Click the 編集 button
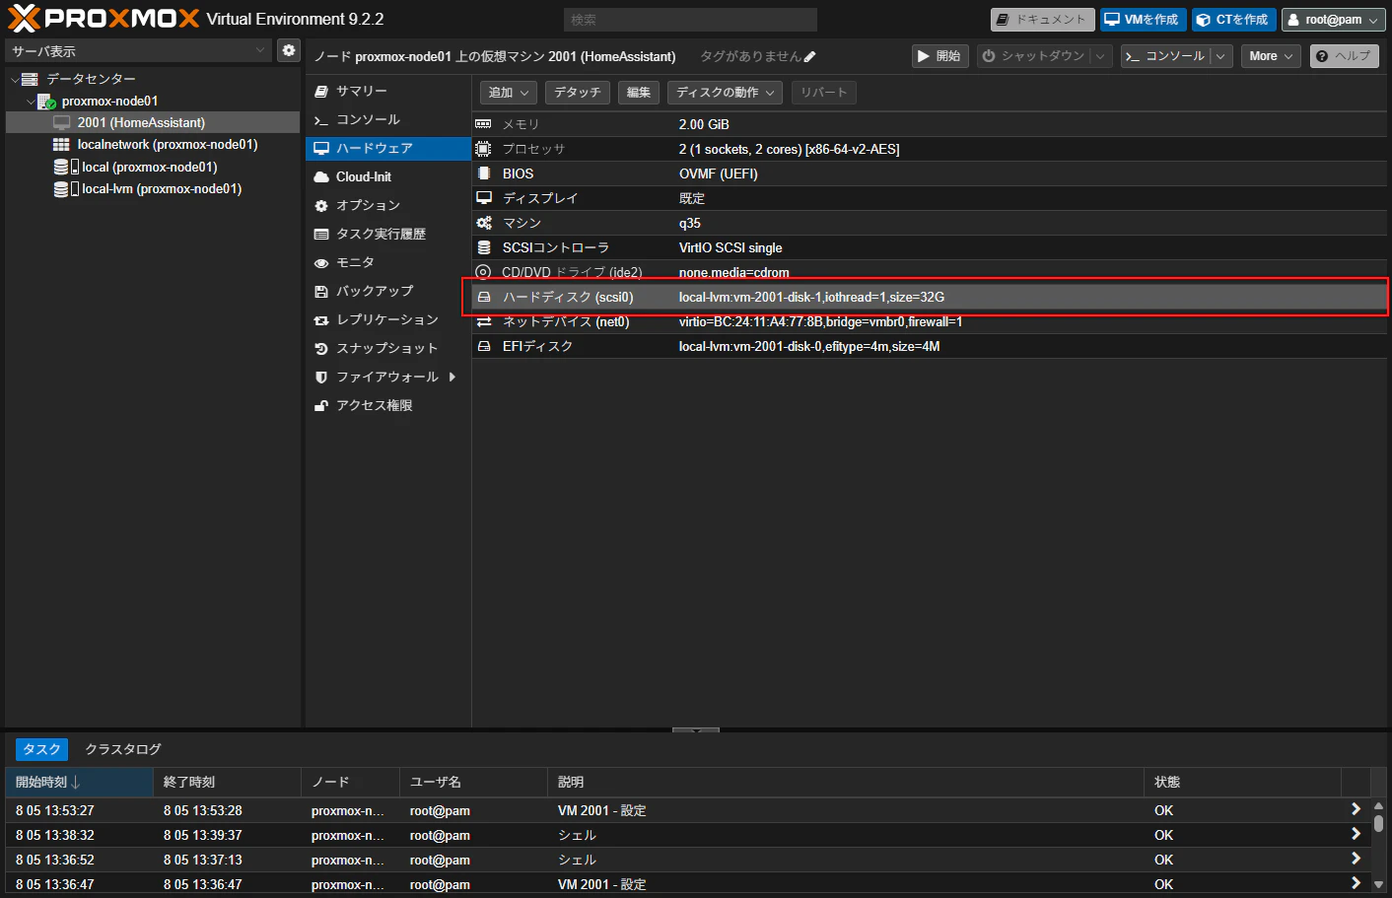The image size is (1392, 898). 639,93
